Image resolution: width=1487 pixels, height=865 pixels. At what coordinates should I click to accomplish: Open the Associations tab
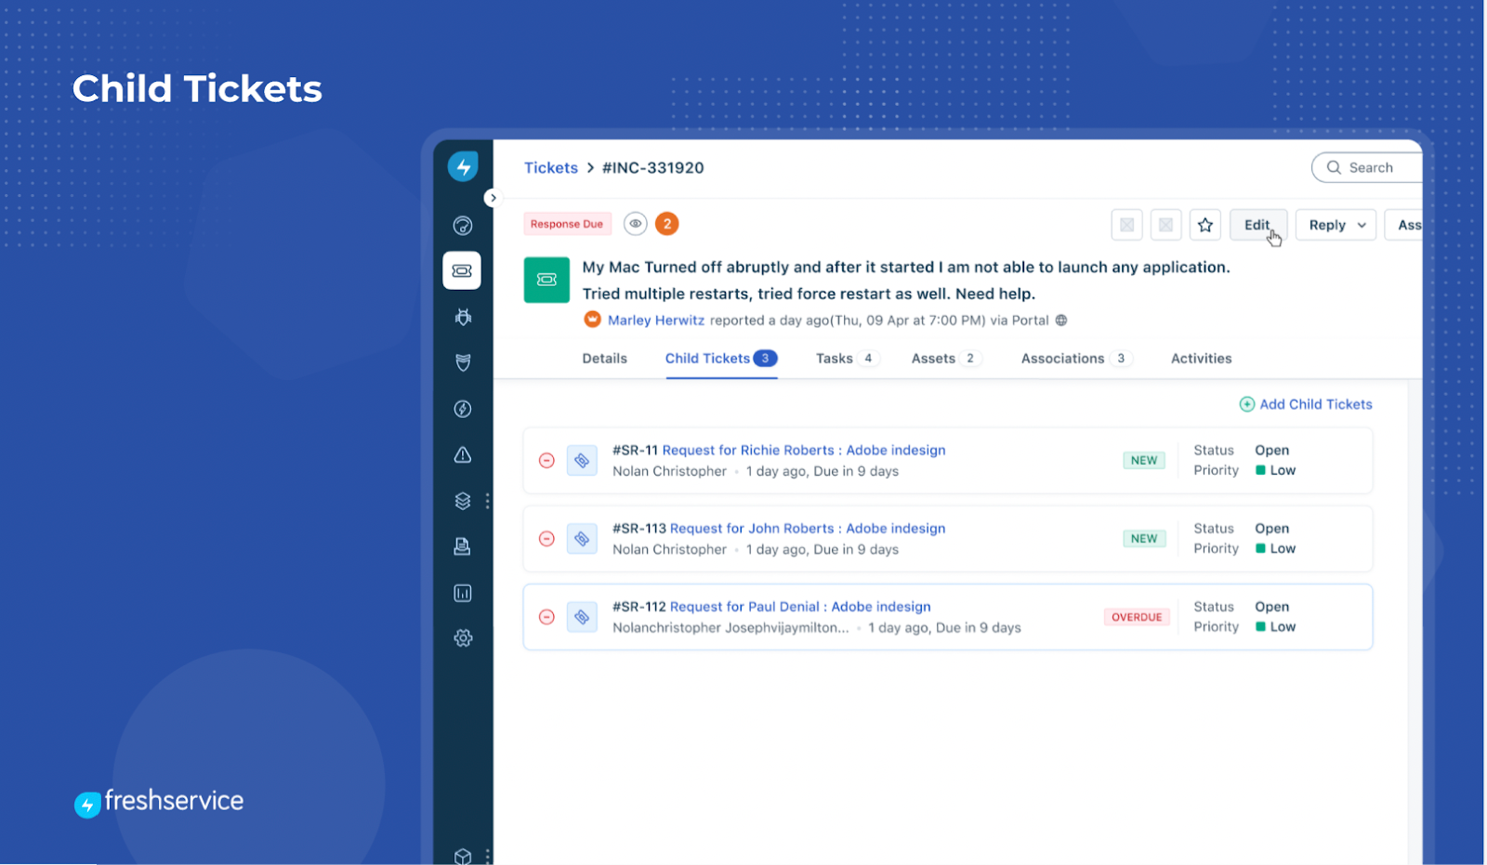click(1076, 359)
